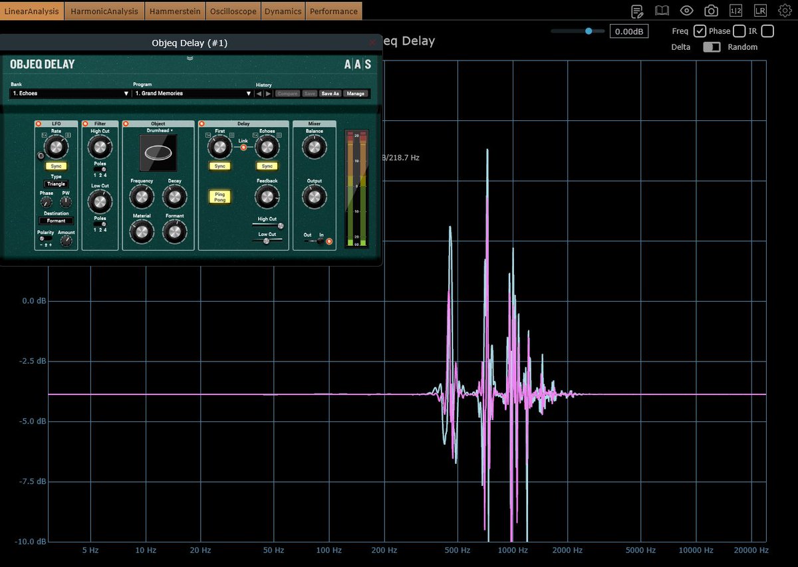Adjust the gain slider near 0.00dB
798x567 pixels.
(x=578, y=31)
